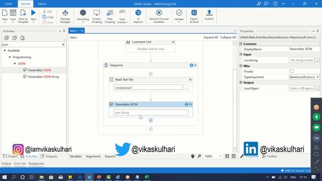Validate the workflow
The height and width of the screenshot is (181, 322).
click(x=179, y=16)
